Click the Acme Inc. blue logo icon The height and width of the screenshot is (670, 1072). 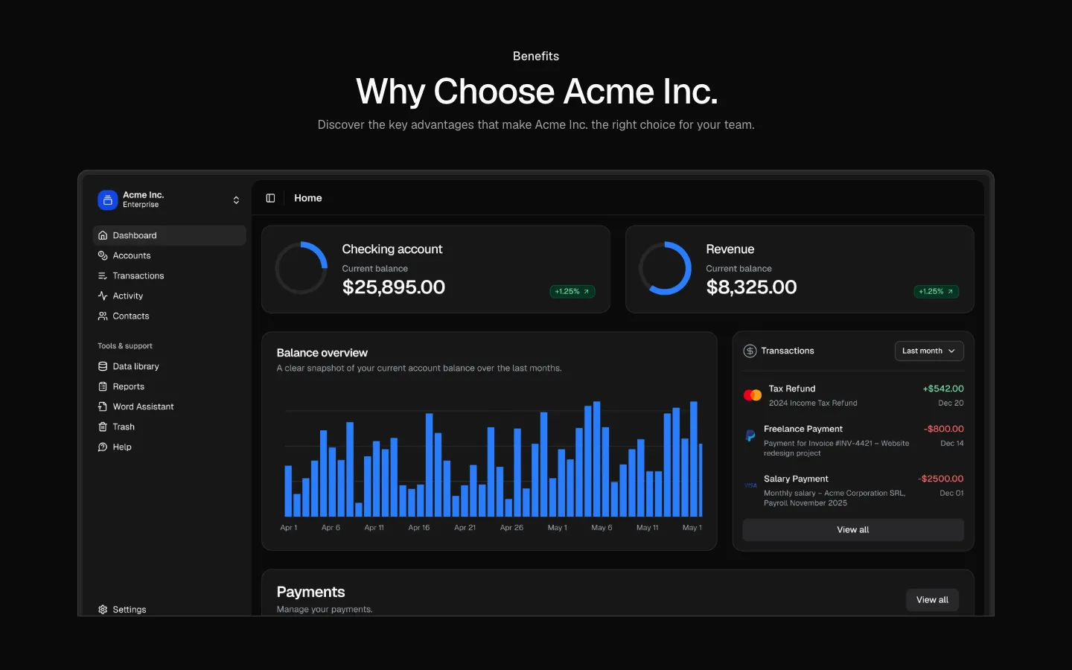(x=107, y=200)
